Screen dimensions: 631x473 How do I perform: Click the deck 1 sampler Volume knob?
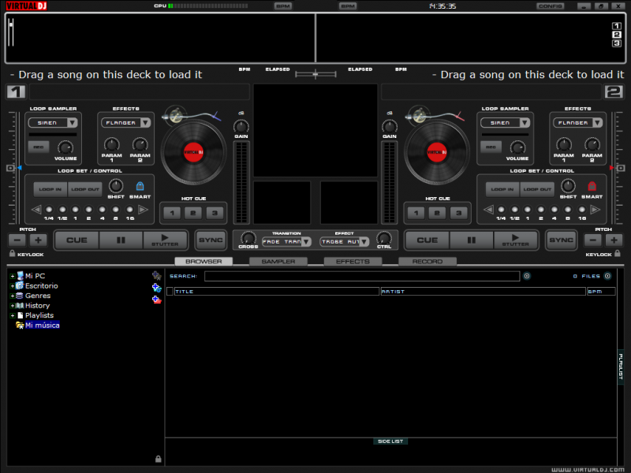click(65, 147)
